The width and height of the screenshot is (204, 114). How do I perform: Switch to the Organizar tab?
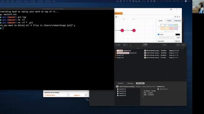(x=178, y=21)
